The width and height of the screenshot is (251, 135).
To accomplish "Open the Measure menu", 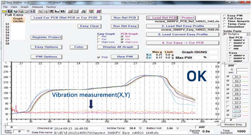I will (x=37, y=7).
